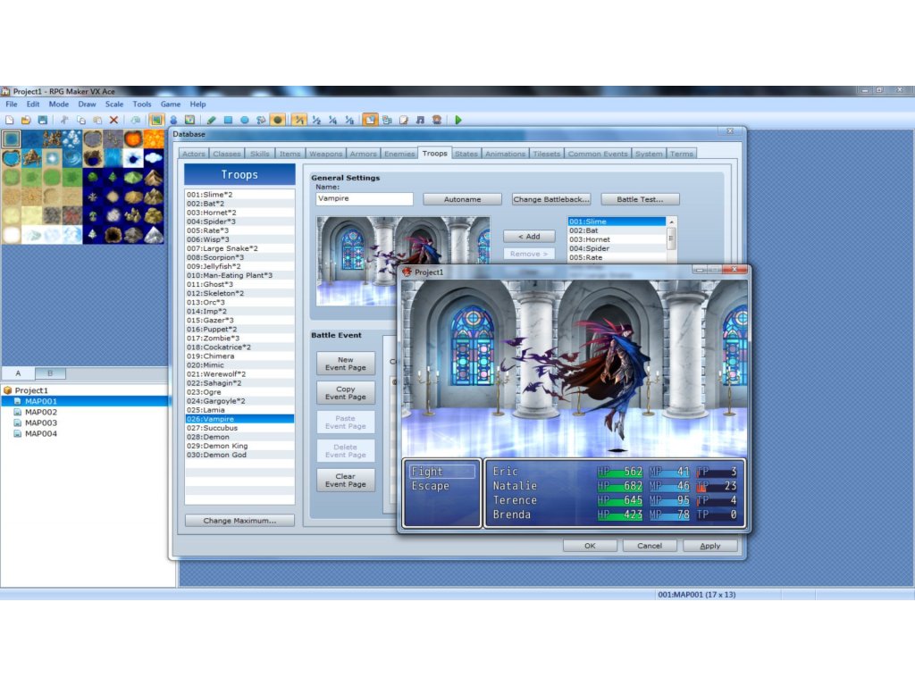Select MAP003 in the map tree
This screenshot has width=915, height=686.
pos(40,423)
